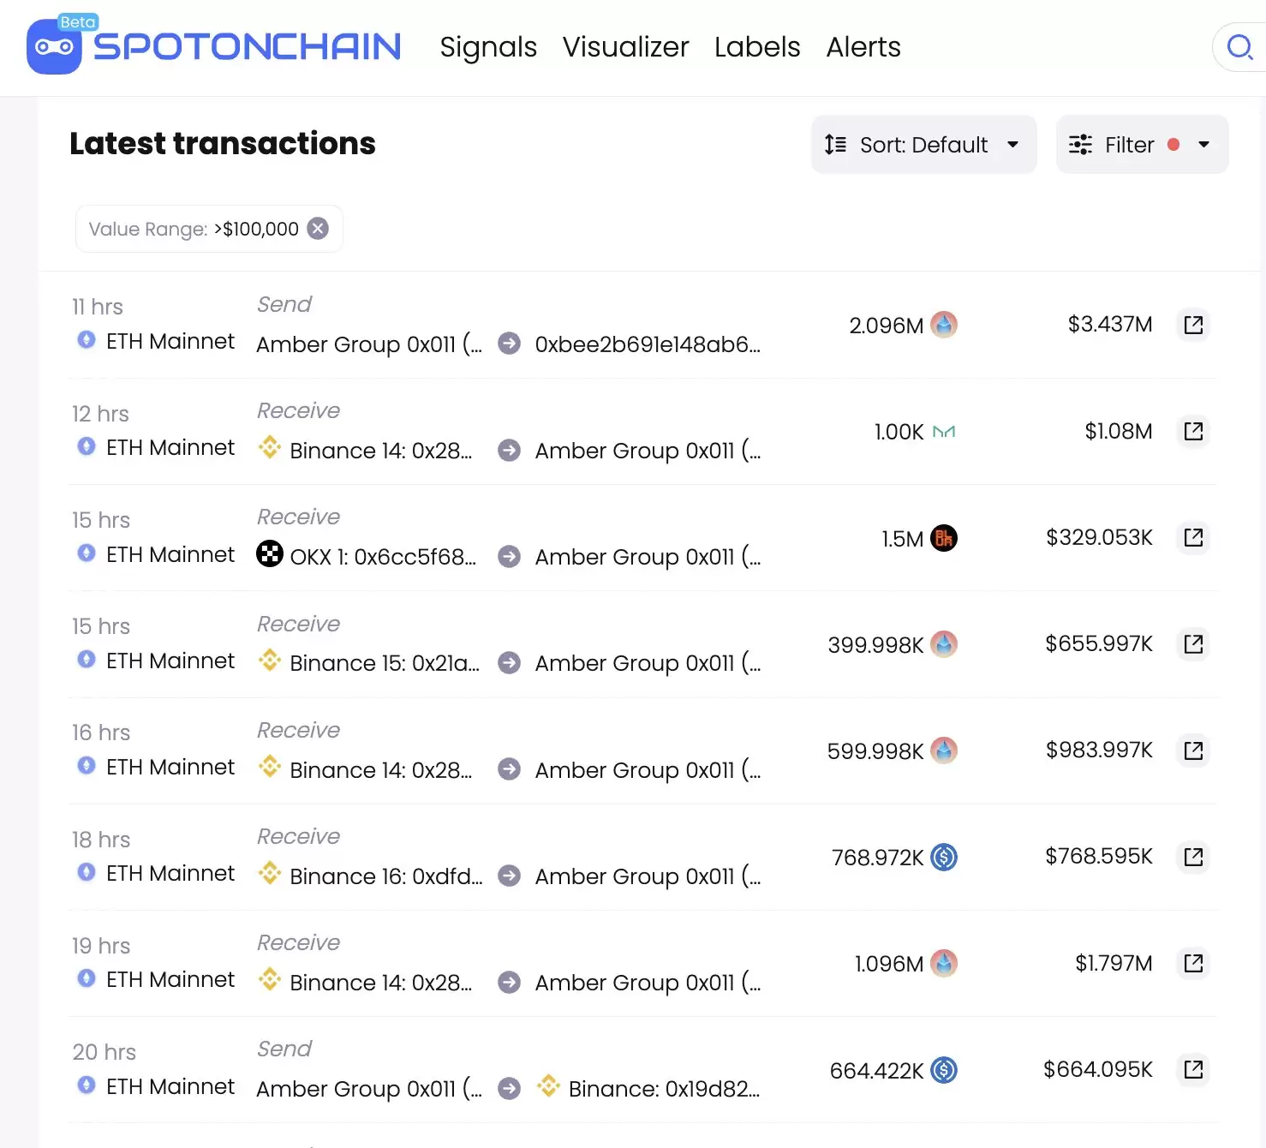1266x1148 pixels.
Task: Click the OKX exchange icon
Action: coord(270,553)
